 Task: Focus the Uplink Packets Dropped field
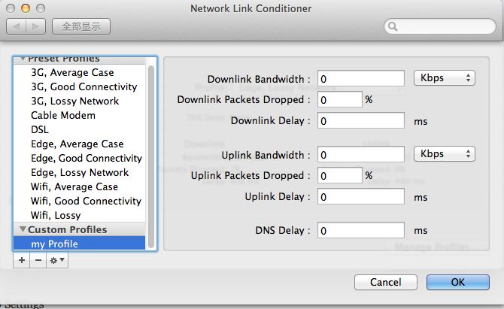point(340,175)
